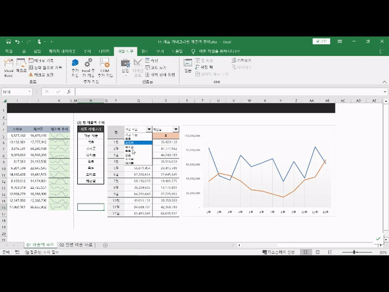Viewport: 389px width, 292px height.
Task: Click Undo in quick access toolbar
Action: coord(18,41)
